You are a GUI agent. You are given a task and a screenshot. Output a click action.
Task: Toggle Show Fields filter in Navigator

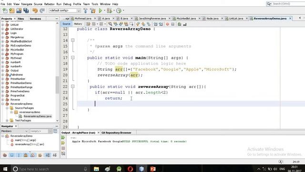12,155
